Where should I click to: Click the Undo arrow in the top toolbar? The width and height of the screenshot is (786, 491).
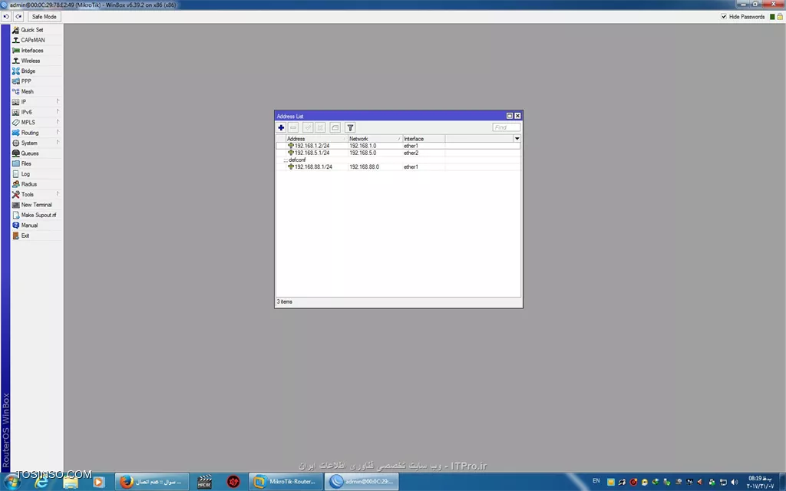click(6, 17)
